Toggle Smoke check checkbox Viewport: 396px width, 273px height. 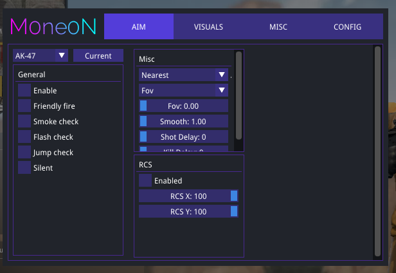tap(24, 122)
